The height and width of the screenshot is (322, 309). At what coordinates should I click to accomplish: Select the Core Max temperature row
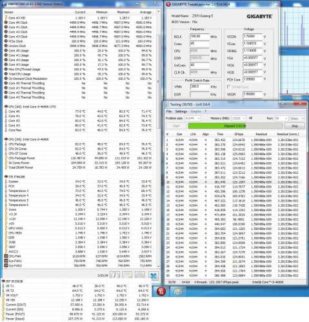point(79,130)
